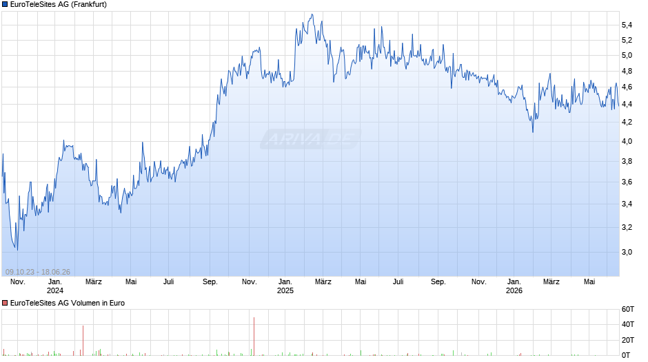Screen dimensions: 648x362
Task: Click the 5,4 price axis label
Action: point(627,25)
